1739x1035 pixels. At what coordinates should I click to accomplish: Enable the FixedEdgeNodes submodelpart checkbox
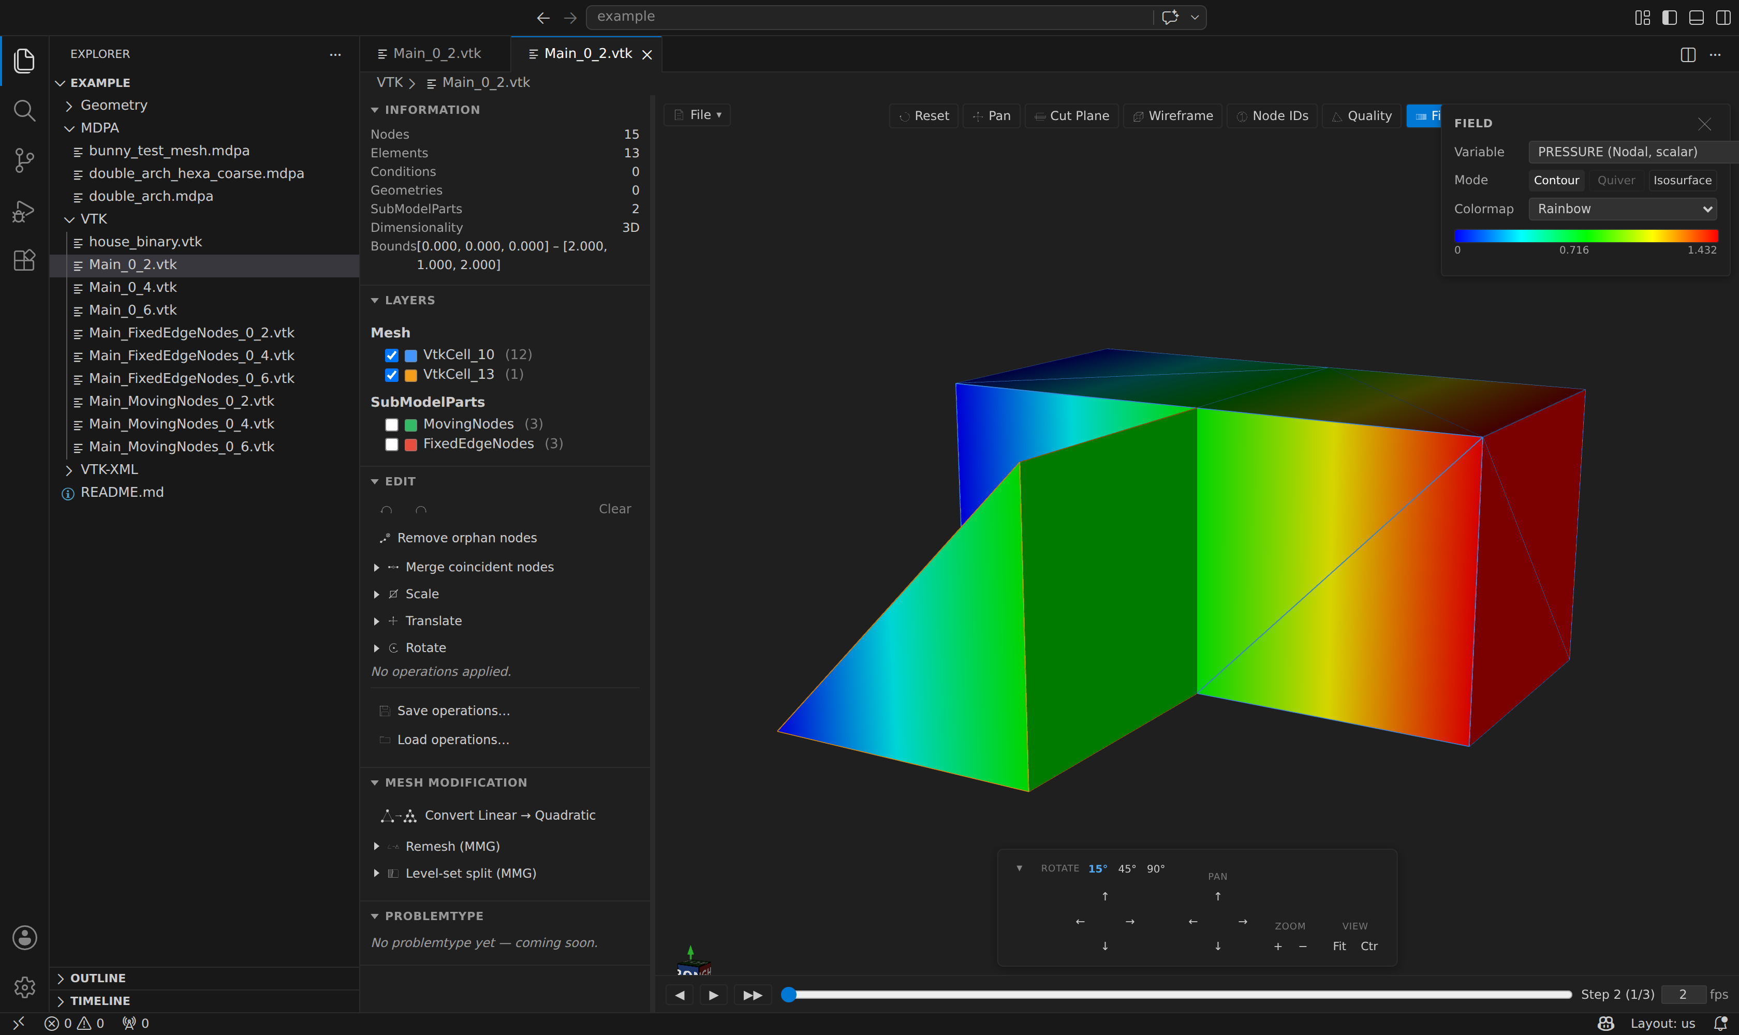pos(392,444)
